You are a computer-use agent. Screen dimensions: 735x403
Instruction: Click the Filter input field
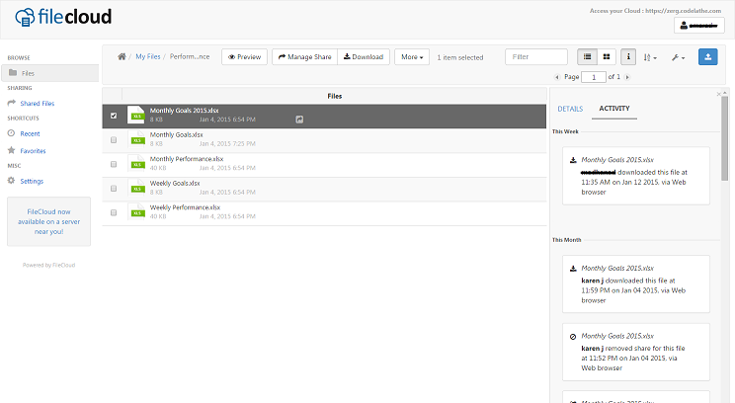(536, 56)
